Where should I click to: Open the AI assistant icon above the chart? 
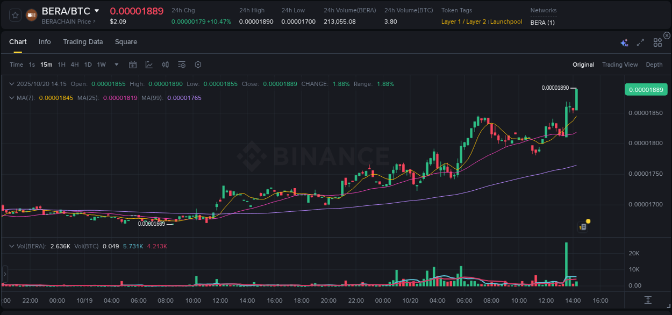[624, 42]
